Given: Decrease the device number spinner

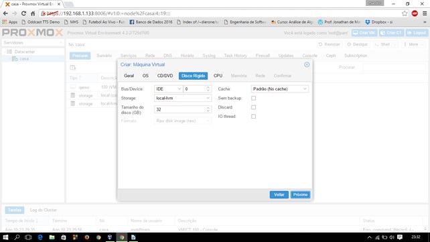Looking at the screenshot, I should pos(208,90).
